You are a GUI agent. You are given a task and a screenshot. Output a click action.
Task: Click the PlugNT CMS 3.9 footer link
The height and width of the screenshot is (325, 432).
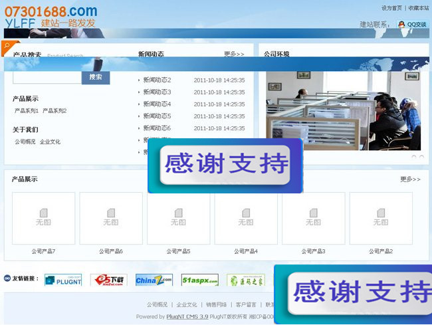pyautogui.click(x=187, y=317)
